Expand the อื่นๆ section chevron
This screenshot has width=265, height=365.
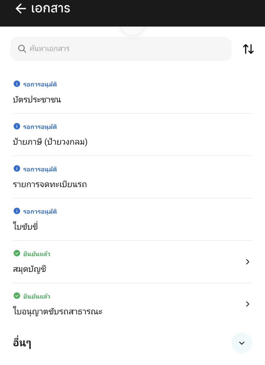point(242,343)
